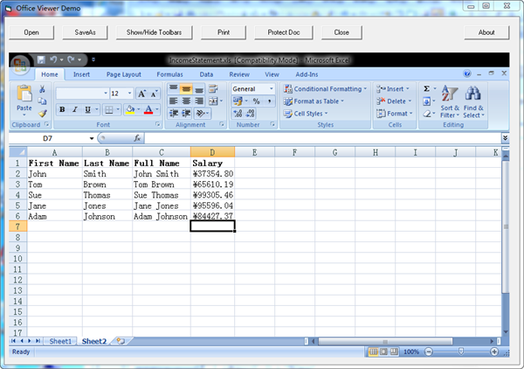Click the Paste icon in Clipboard group
Screen dimensions: 524x369
(x=24, y=94)
